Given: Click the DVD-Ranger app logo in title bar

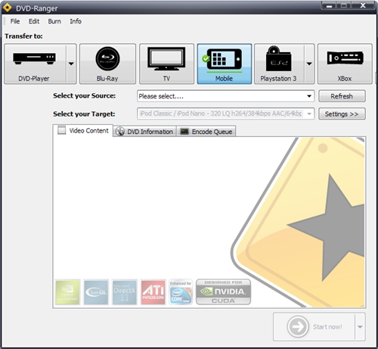Looking at the screenshot, I should [x=7, y=8].
